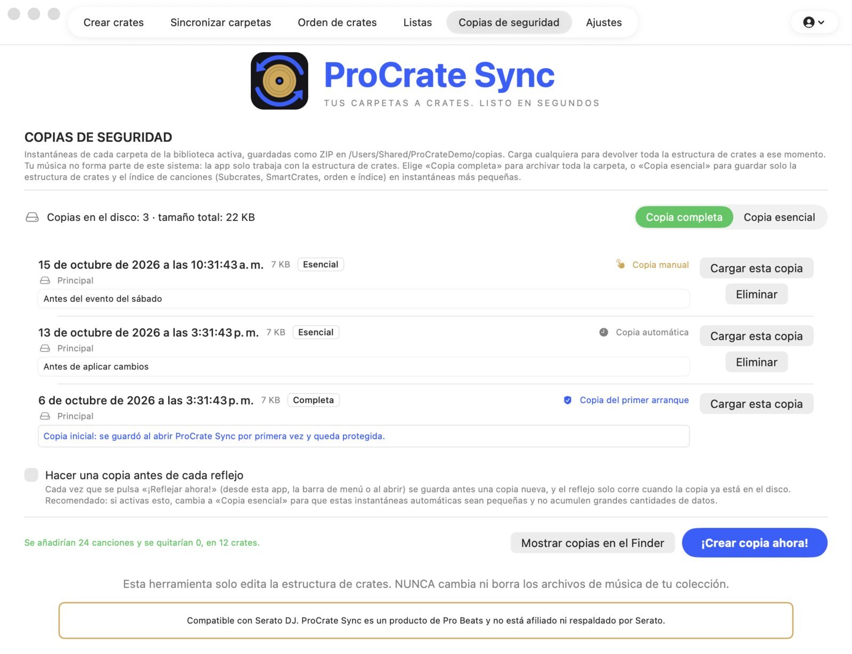Show backups in the Finder
The image size is (852, 654).
pyautogui.click(x=593, y=543)
